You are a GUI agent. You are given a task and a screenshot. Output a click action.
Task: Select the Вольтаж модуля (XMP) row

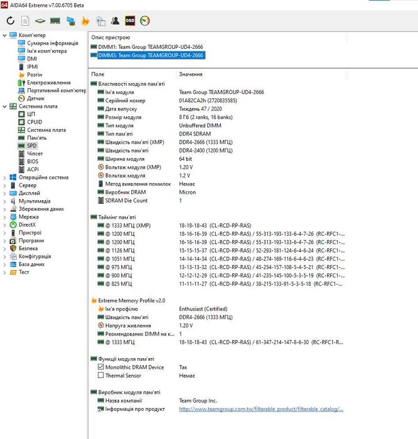[218, 167]
